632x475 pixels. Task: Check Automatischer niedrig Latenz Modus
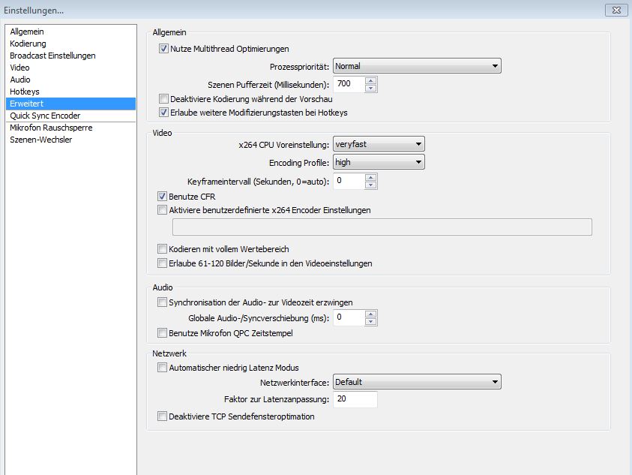[x=163, y=368]
